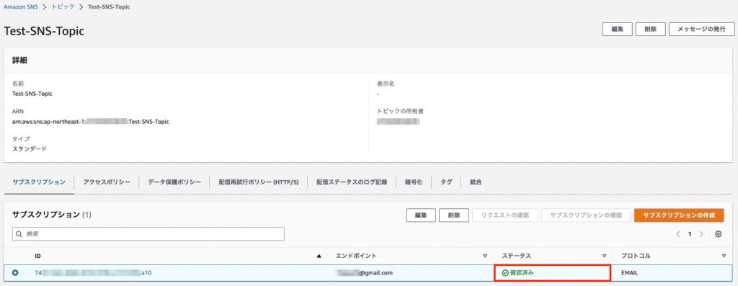Sort by the ステータス column arrow
This screenshot has height=286, width=738.
pos(605,256)
